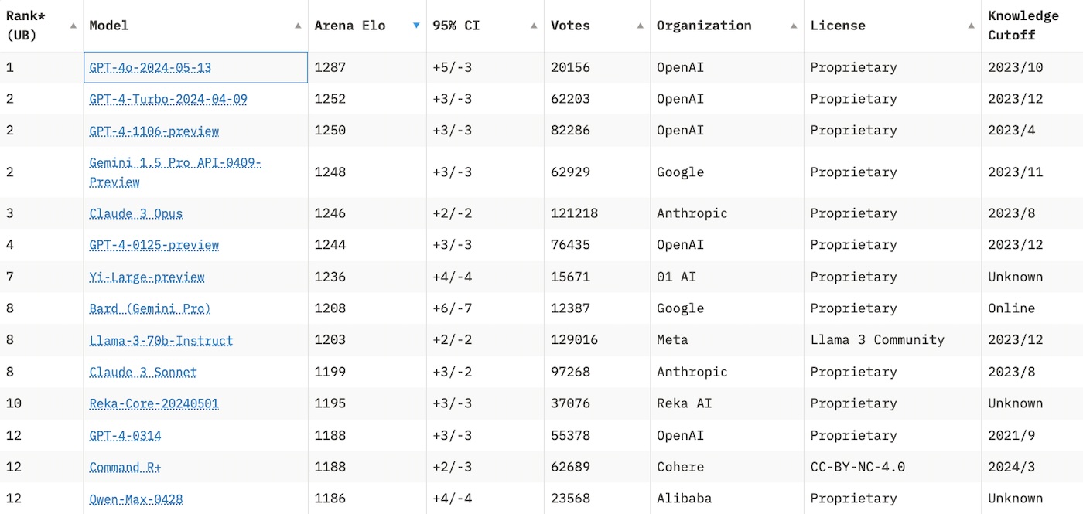Viewport: 1083px width, 514px height.
Task: Open GPT-4-Turbo-2024-04-09 link
Action: coord(168,99)
